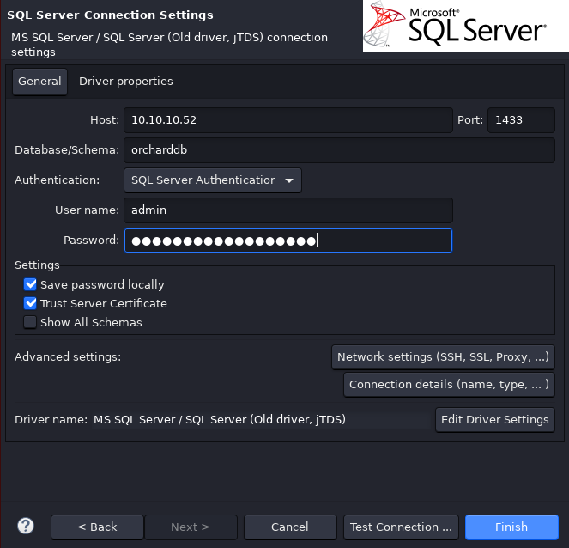Go Back to the previous wizard page
Image resolution: width=569 pixels, height=548 pixels.
click(97, 527)
